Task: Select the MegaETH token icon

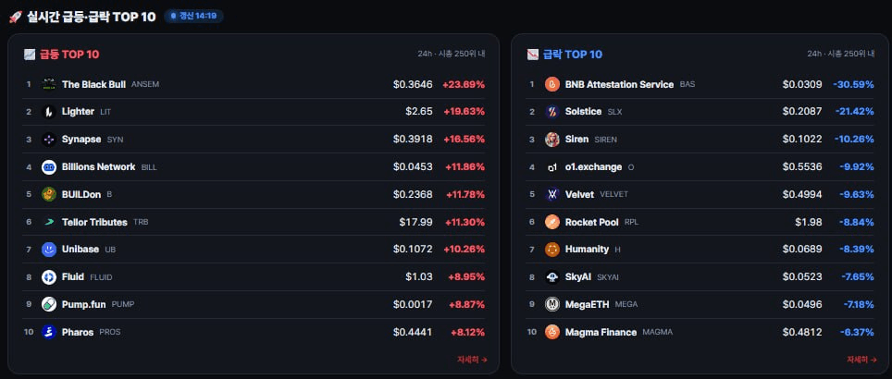Action: tap(552, 304)
